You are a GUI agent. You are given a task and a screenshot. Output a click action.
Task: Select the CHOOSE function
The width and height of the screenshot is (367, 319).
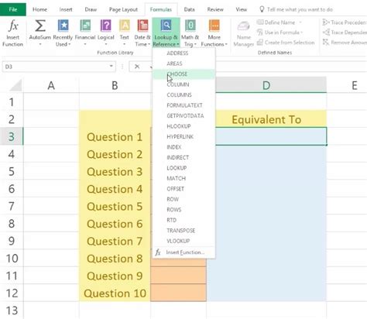coord(183,74)
